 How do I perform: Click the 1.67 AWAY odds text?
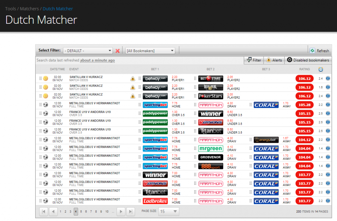tap(287, 140)
